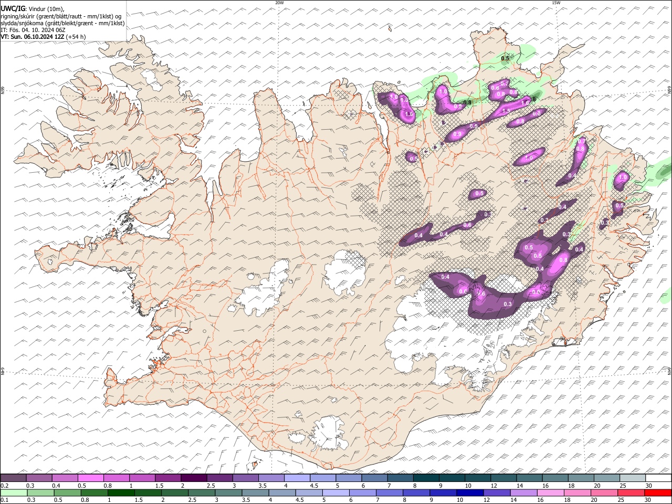The width and height of the screenshot is (672, 504).
Task: Pick the green-row swatch between 0.3 and 0.5
Action: click(x=40, y=493)
